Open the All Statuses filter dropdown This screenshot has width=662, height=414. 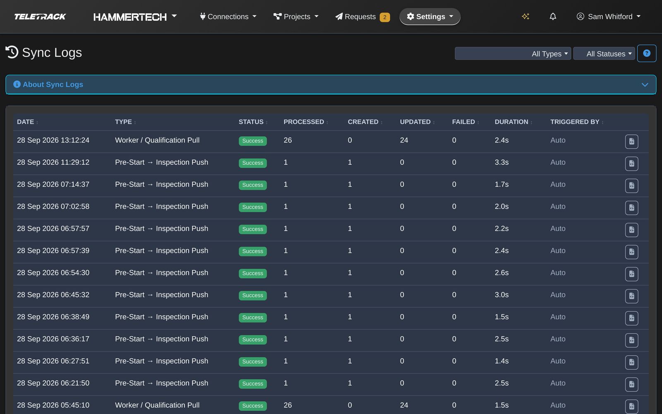(x=604, y=53)
